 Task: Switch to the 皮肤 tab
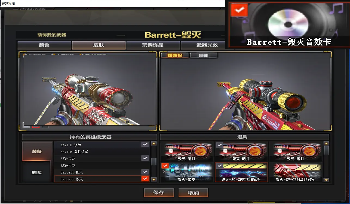99,45
